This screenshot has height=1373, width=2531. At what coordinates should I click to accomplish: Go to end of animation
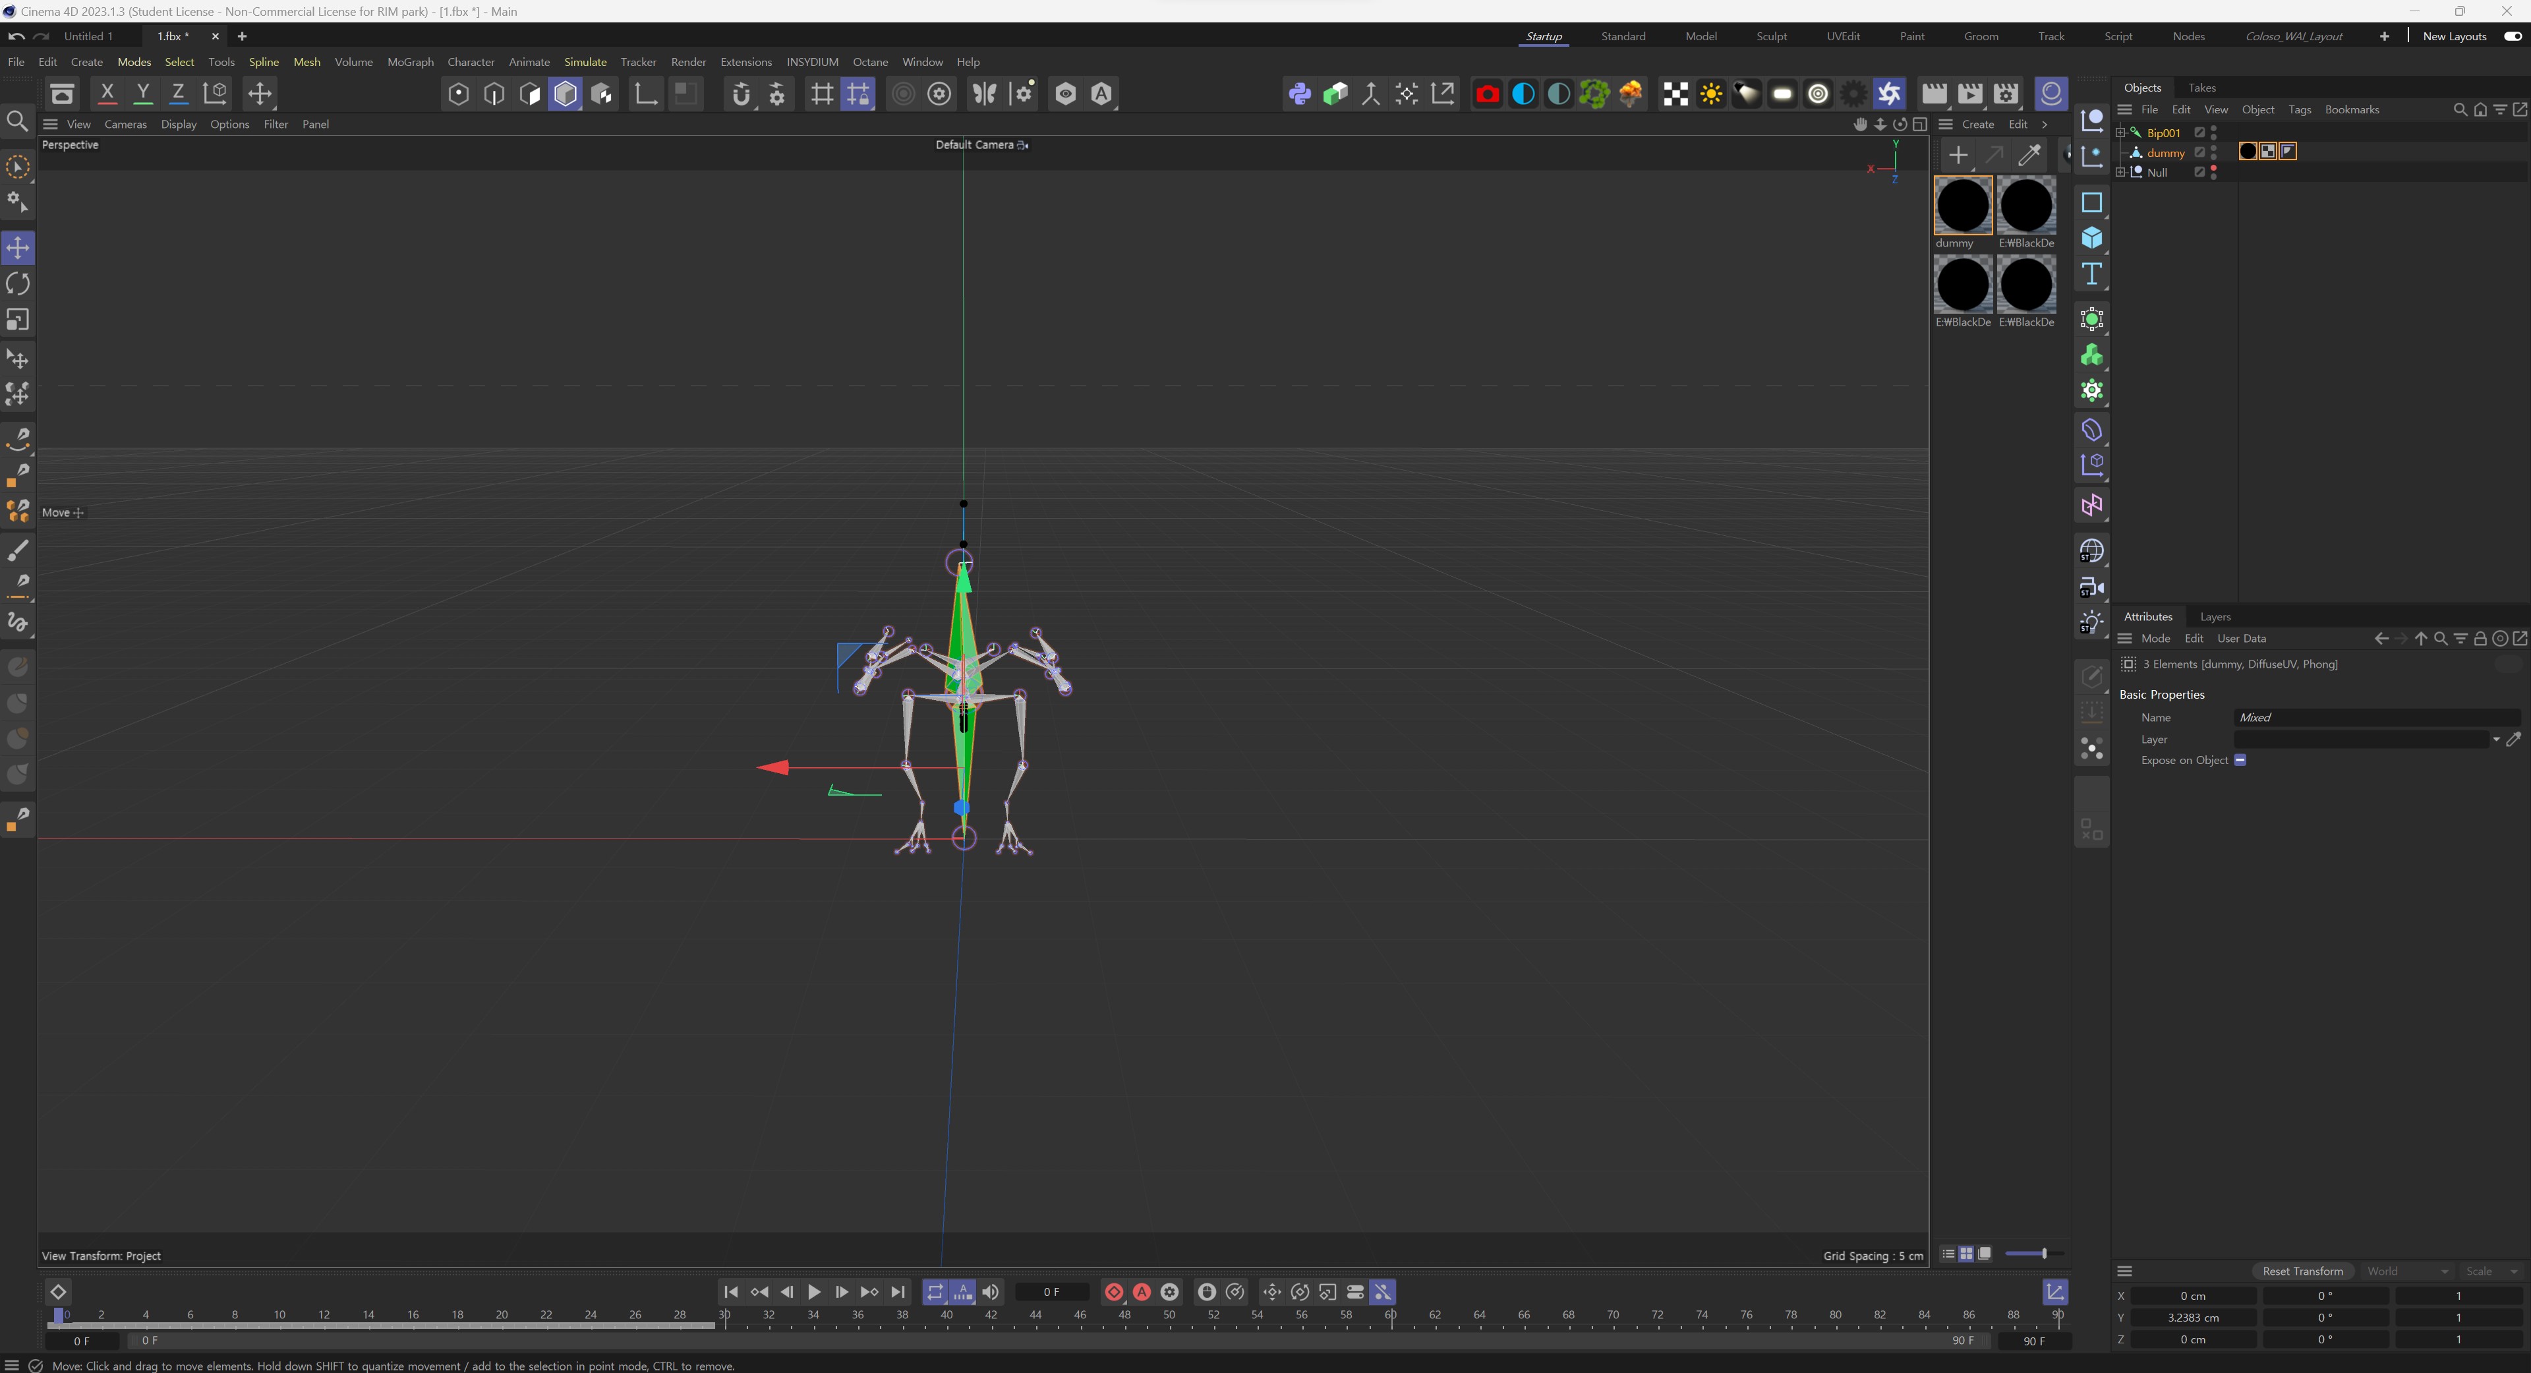898,1291
